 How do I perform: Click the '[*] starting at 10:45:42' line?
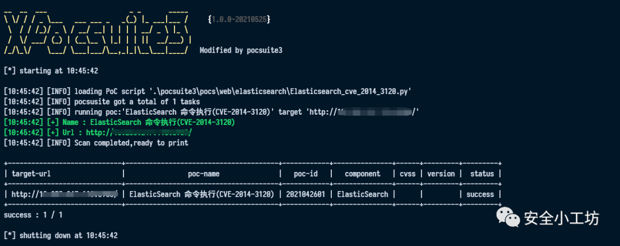[51, 71]
